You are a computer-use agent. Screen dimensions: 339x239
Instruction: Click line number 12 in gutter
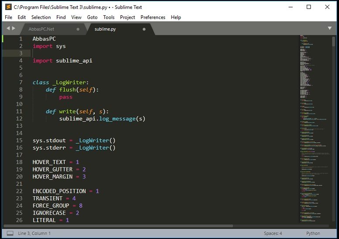(19, 119)
